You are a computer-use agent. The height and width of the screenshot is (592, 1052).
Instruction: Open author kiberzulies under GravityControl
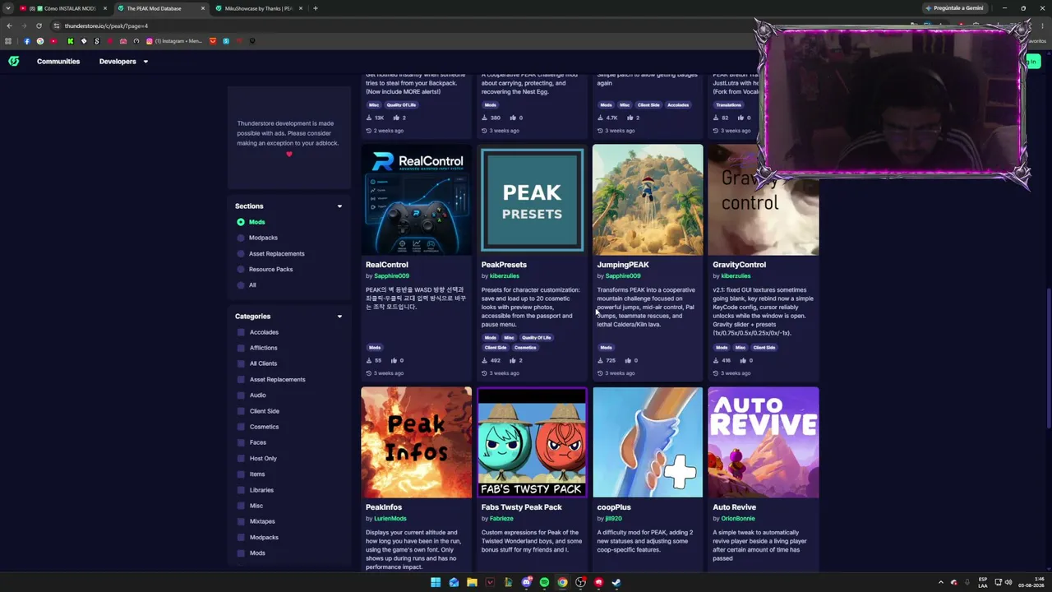(736, 276)
